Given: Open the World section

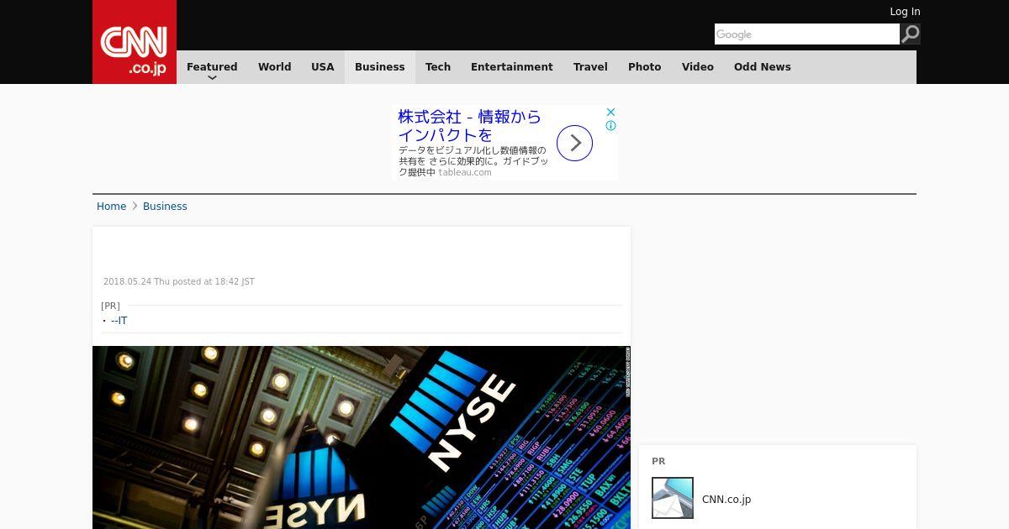Looking at the screenshot, I should [274, 67].
